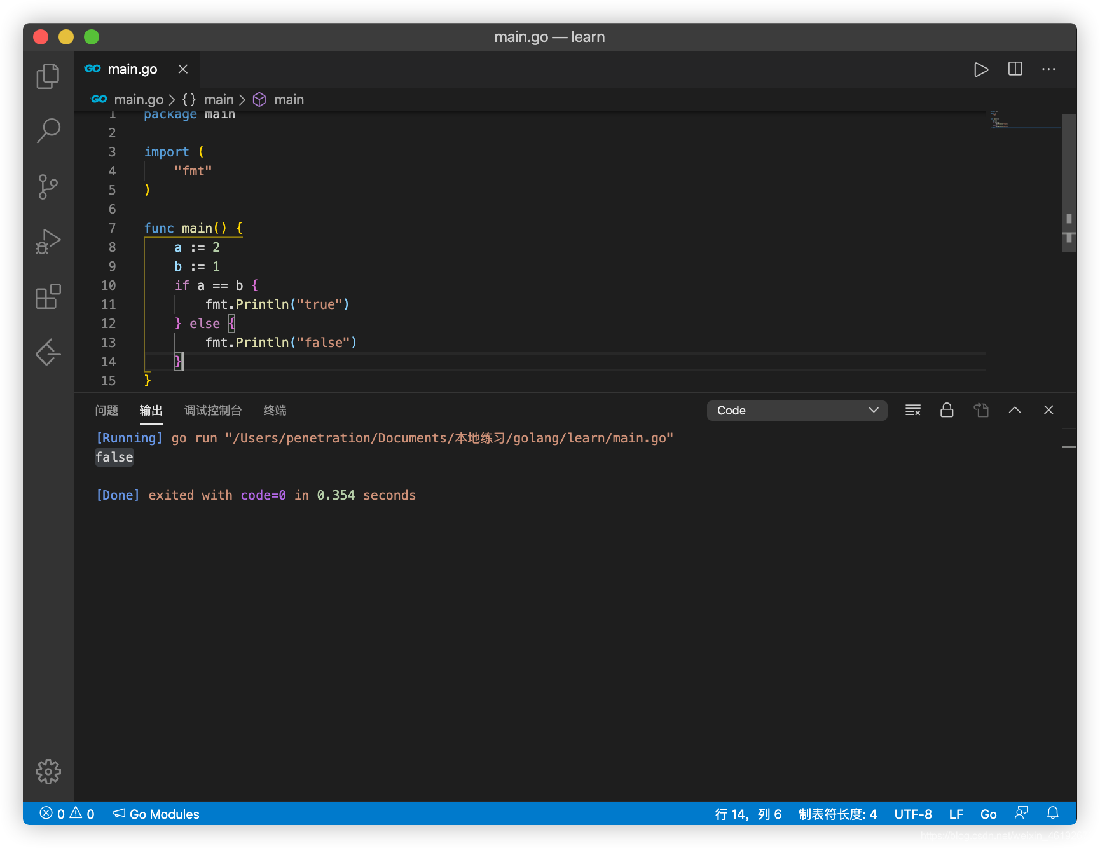Open the Search view in activity bar
Screen dimensions: 1100x848
tap(48, 131)
